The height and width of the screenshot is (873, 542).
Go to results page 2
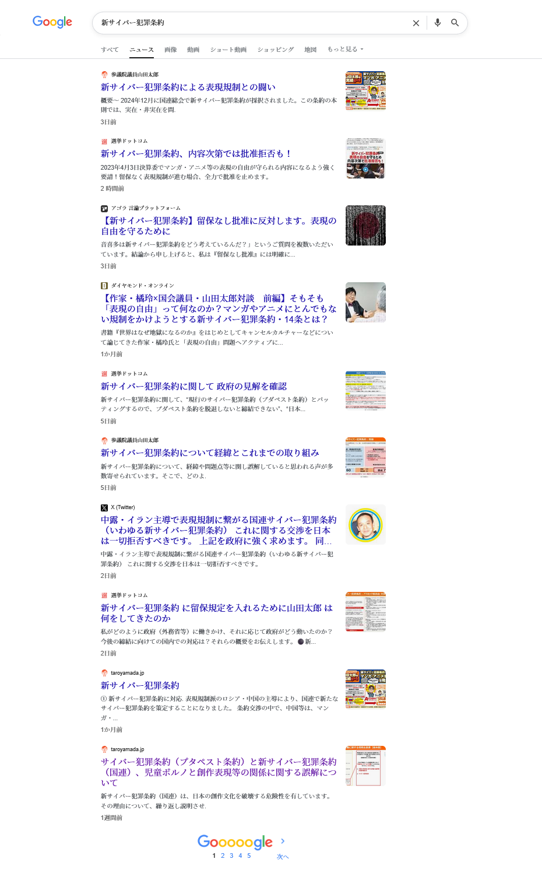[x=223, y=856]
